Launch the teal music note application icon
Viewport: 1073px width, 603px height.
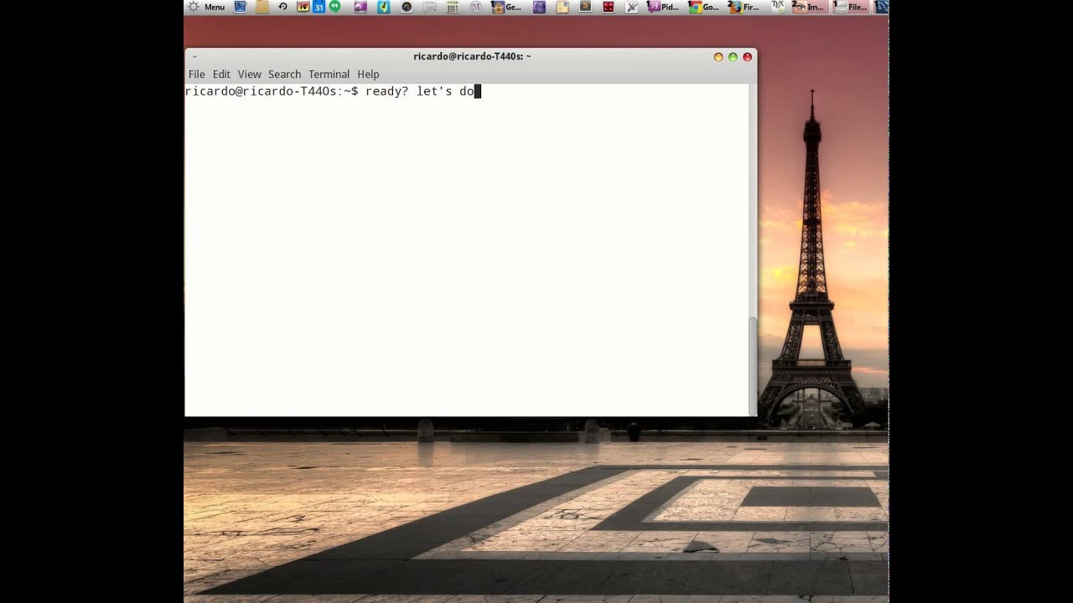[x=383, y=7]
